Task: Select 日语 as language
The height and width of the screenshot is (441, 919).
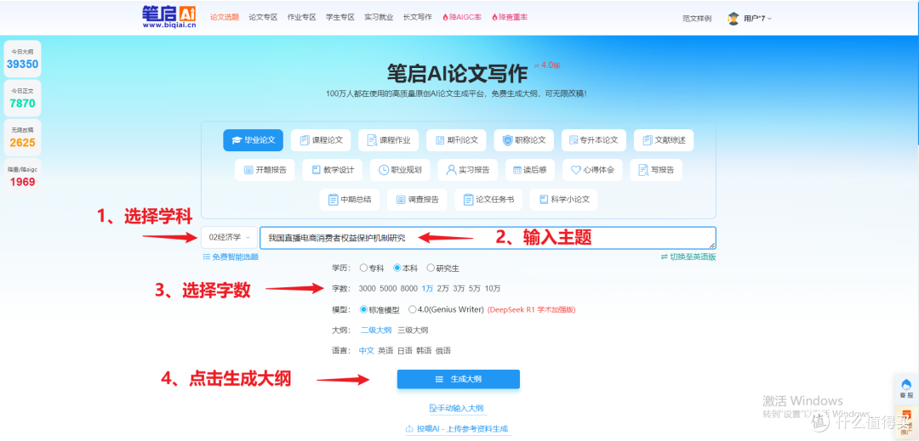Action: point(405,351)
